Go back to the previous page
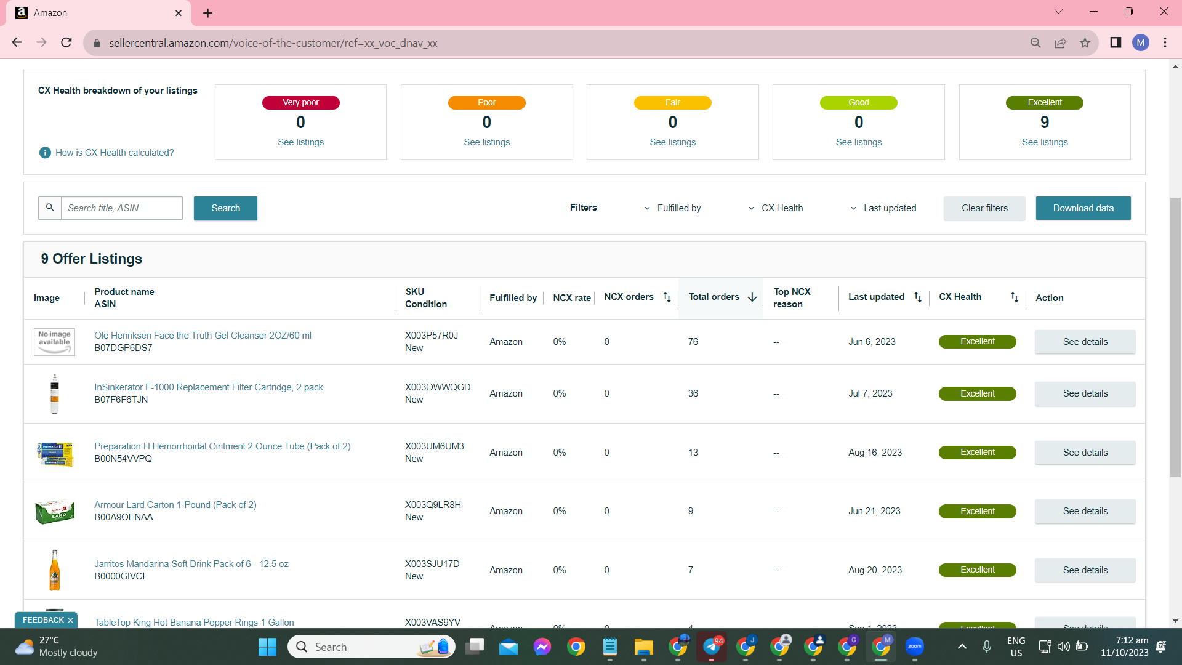This screenshot has width=1182, height=665. tap(17, 42)
